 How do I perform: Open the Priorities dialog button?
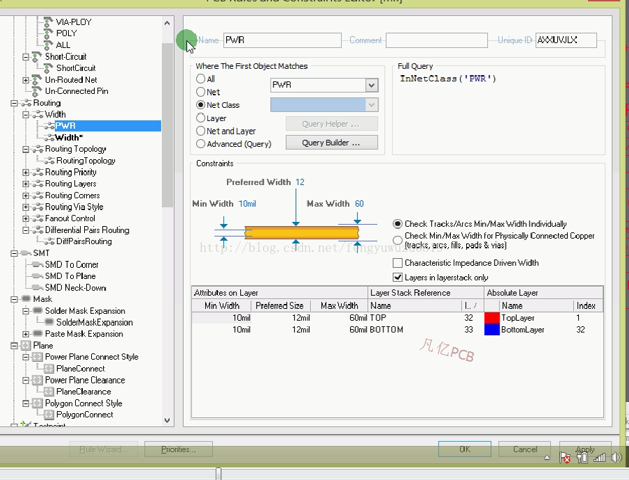pos(179,449)
